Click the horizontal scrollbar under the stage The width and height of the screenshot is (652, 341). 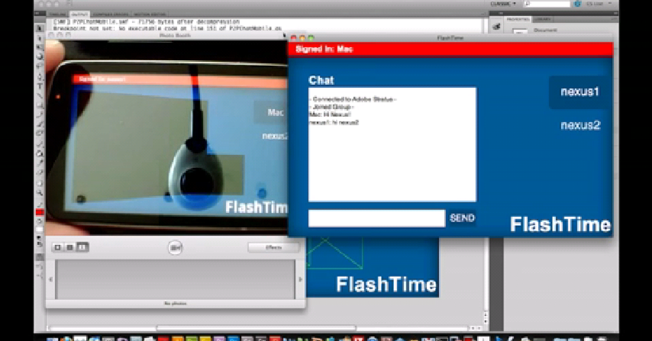point(256,328)
